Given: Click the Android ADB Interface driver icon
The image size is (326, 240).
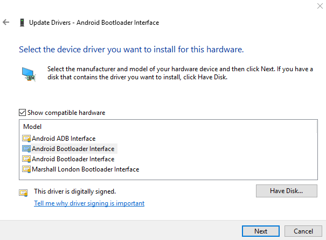Looking at the screenshot, I should point(26,139).
